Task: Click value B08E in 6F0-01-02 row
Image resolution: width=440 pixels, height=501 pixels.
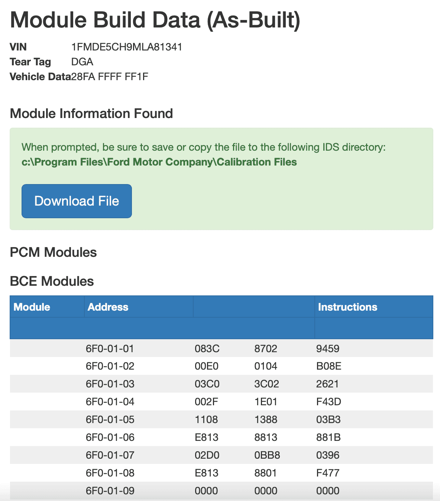Action: pyautogui.click(x=329, y=366)
